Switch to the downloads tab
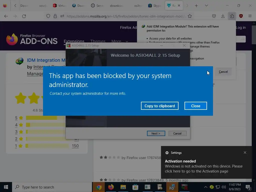256x192 pixels. (x=117, y=5)
